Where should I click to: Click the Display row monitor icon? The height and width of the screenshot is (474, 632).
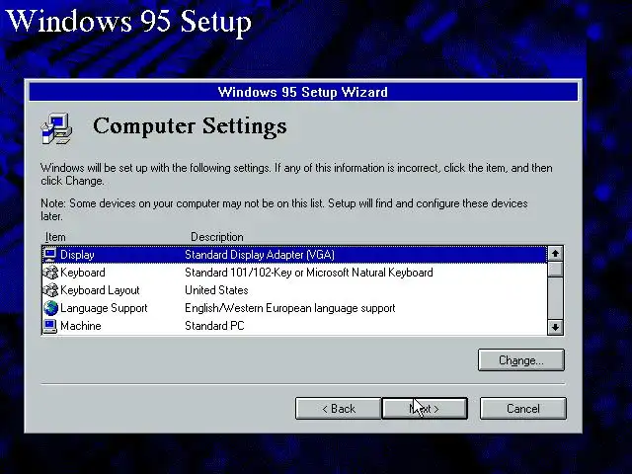50,255
